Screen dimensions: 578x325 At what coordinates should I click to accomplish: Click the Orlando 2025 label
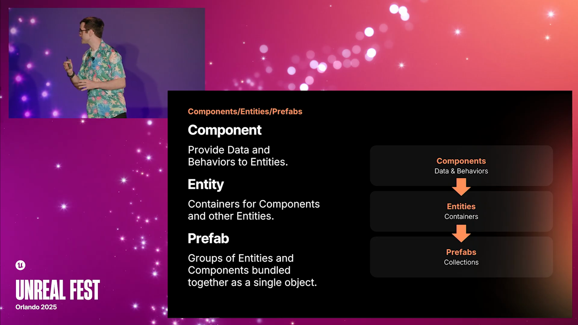36,307
